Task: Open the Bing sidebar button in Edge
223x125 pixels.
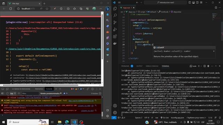Action: [108, 9]
